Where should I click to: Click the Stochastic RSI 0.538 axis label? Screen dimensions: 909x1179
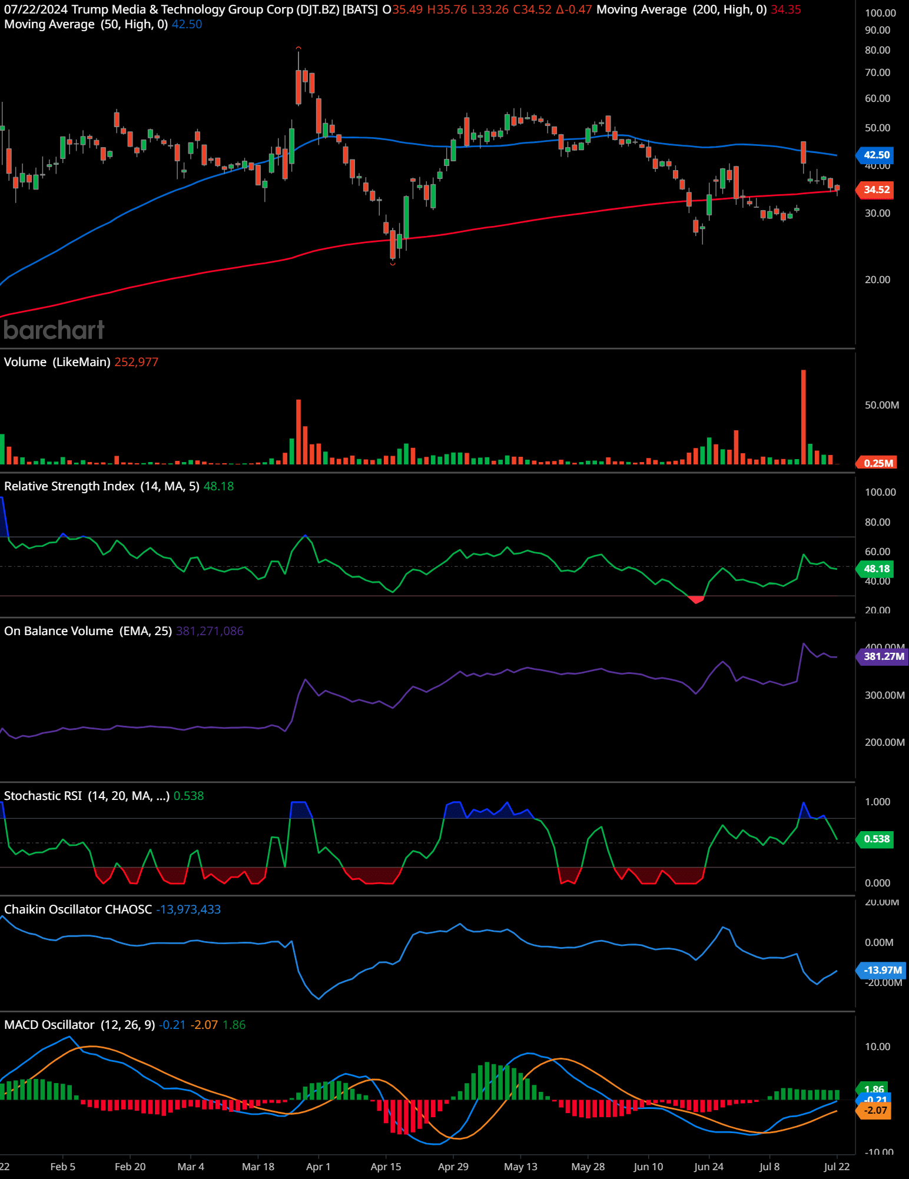(875, 839)
